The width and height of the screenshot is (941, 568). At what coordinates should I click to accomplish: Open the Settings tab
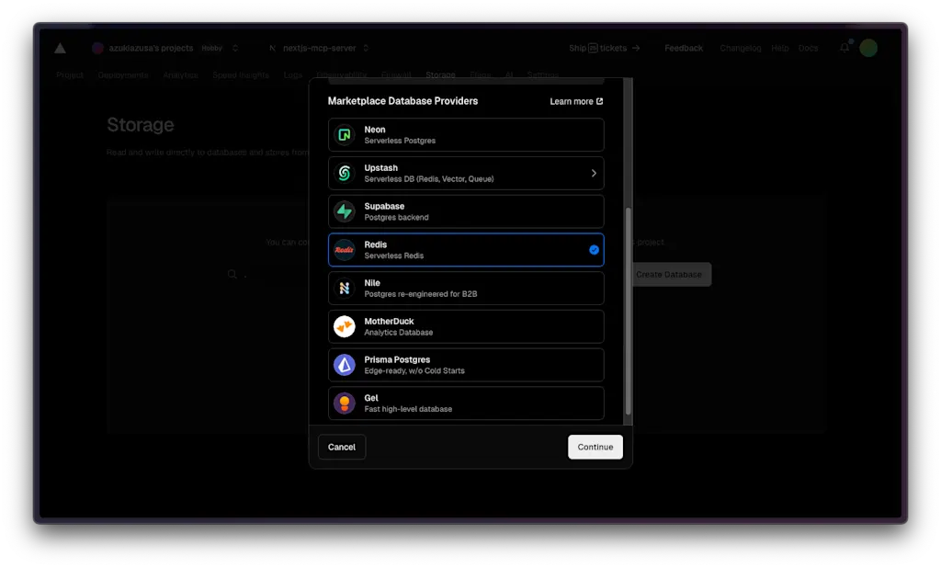point(543,75)
